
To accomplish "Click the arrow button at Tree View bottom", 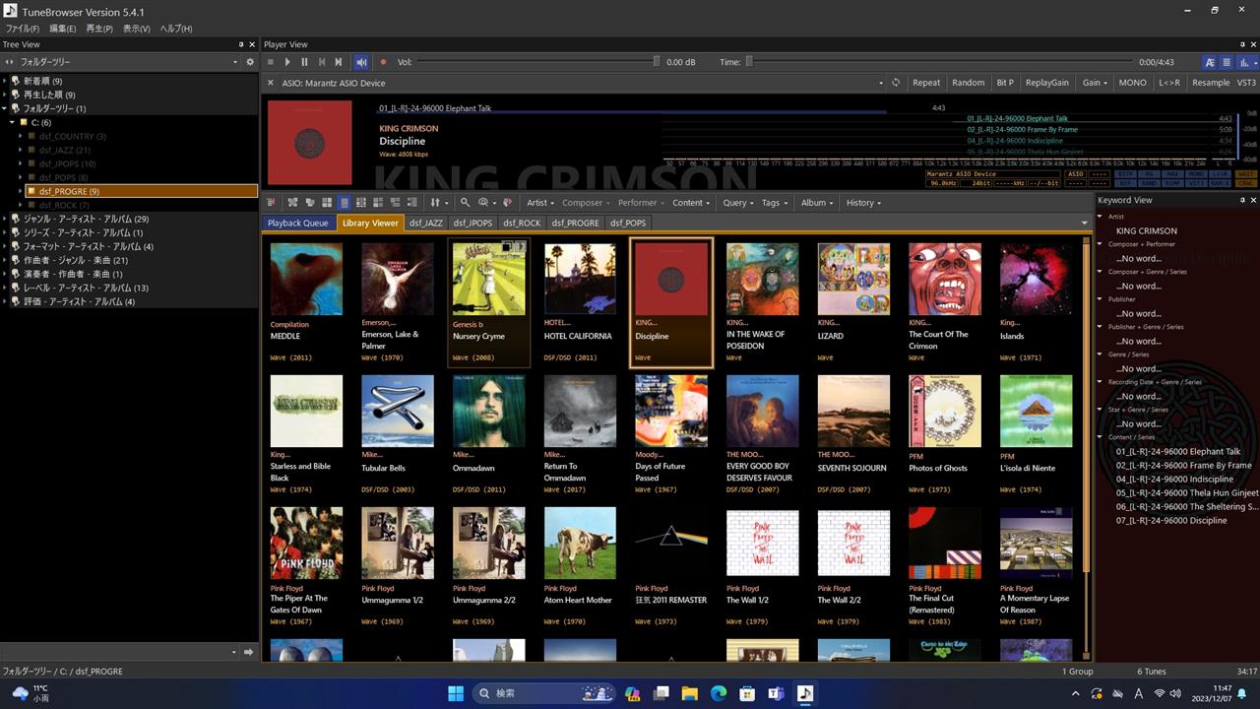I will 249,652.
